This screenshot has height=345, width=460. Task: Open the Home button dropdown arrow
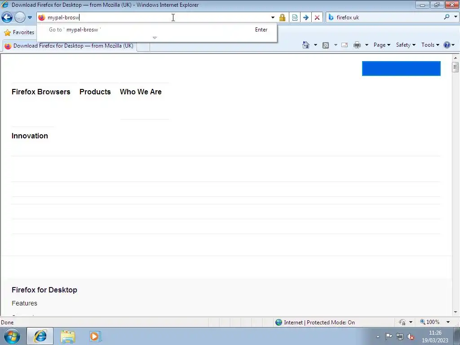tap(315, 45)
